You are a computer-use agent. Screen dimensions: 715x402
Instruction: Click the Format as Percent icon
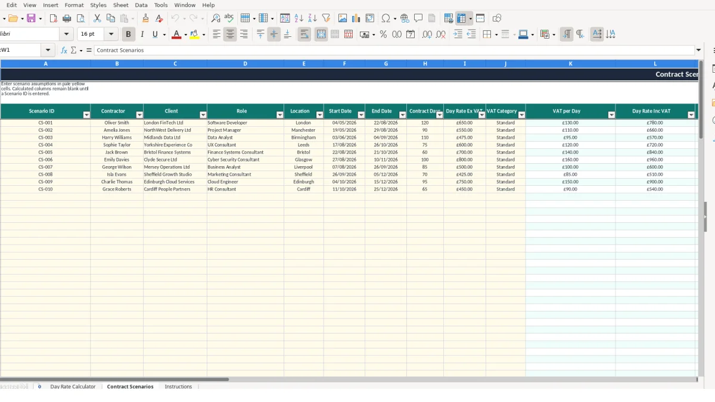tap(383, 35)
